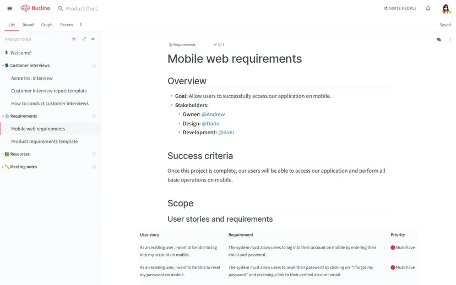
Task: Click the Requirements page emoji icon in sidebar
Action: click(x=7, y=116)
